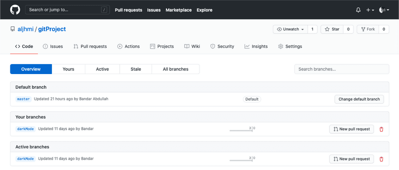Click the stargazers count next to Star
Image resolution: width=399 pixels, height=170 pixels.
coord(348,29)
